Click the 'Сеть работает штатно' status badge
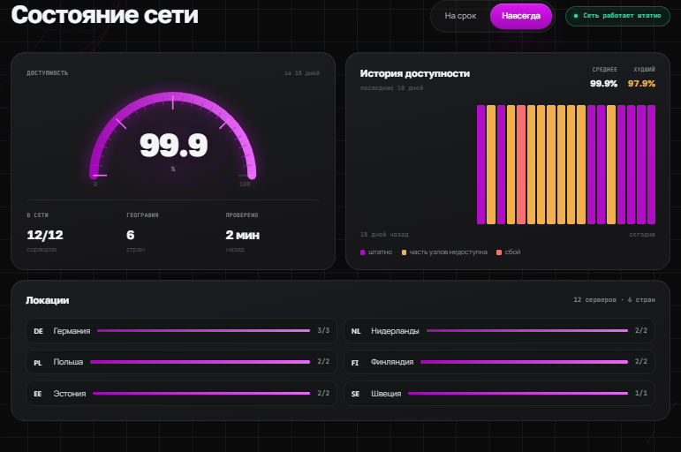The image size is (681, 452). click(x=617, y=16)
